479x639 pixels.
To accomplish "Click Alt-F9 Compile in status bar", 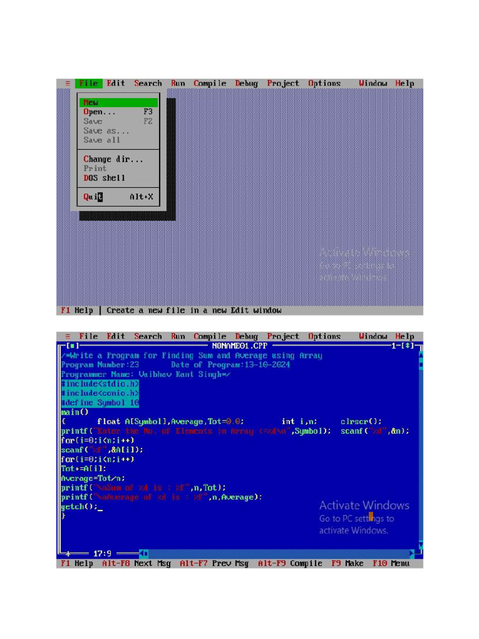I will point(290,563).
